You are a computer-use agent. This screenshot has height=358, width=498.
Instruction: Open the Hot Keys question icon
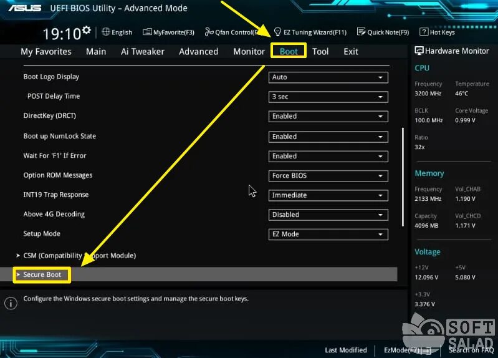[x=423, y=32]
